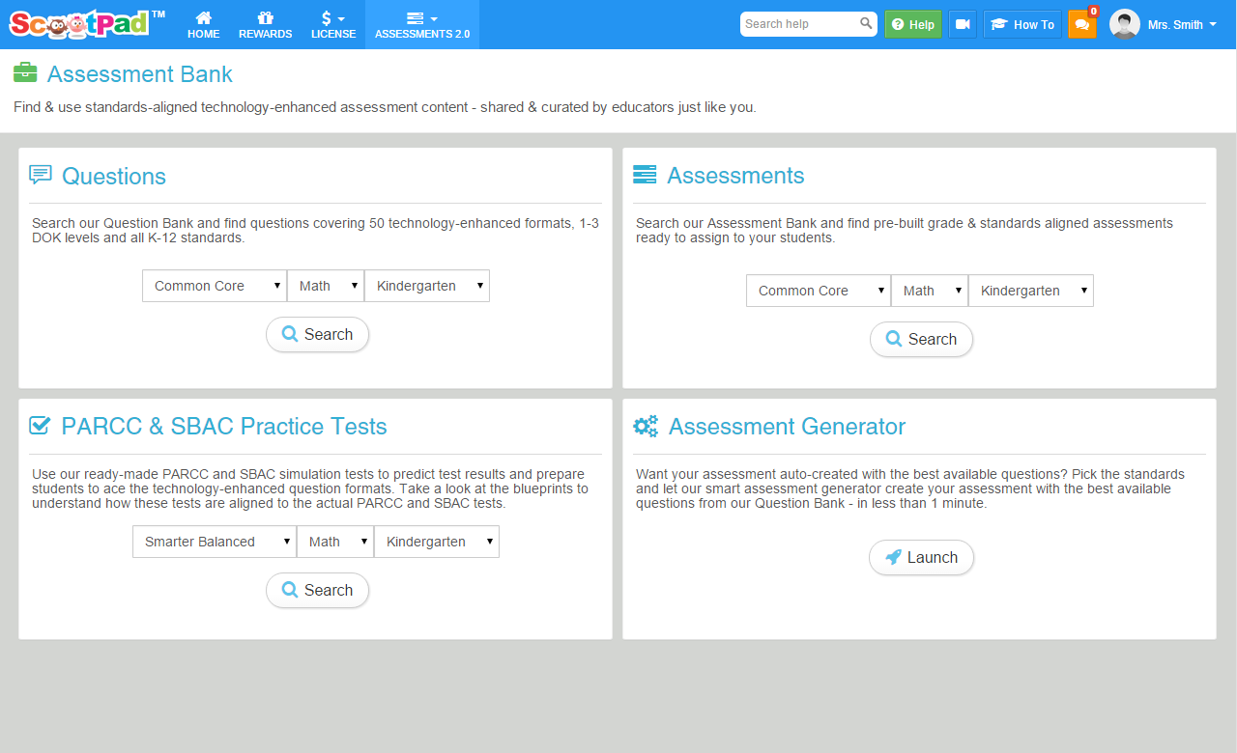1237x753 pixels.
Task: Click the gears icon on Assessment Generator panel
Action: pyautogui.click(x=646, y=425)
